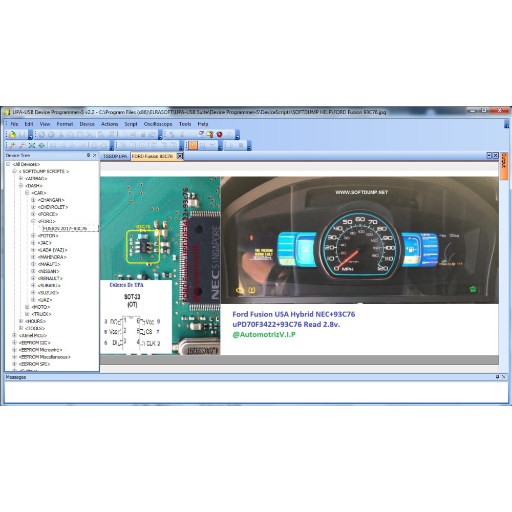Screen dimensions: 512x512
Task: Click the hammer-and-folder tool icon
Action: [210, 135]
